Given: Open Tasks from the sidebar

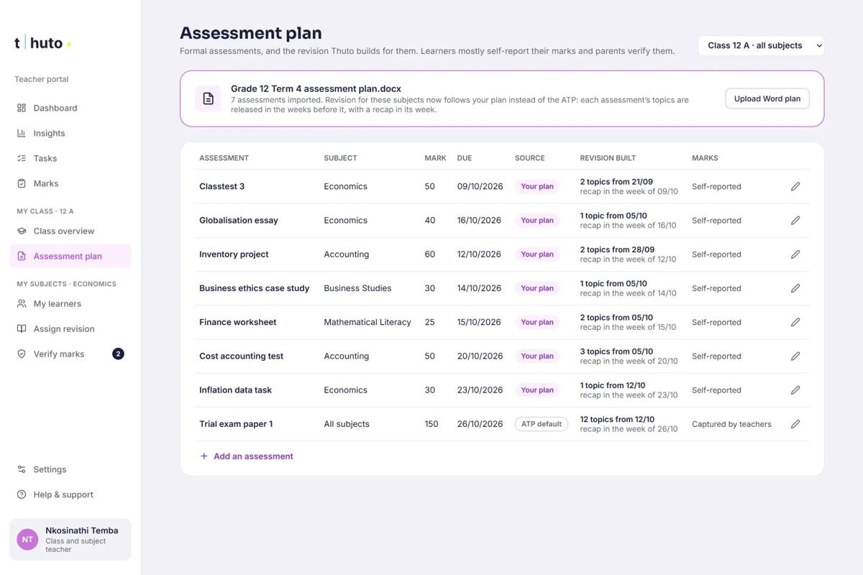Looking at the screenshot, I should tap(70, 158).
